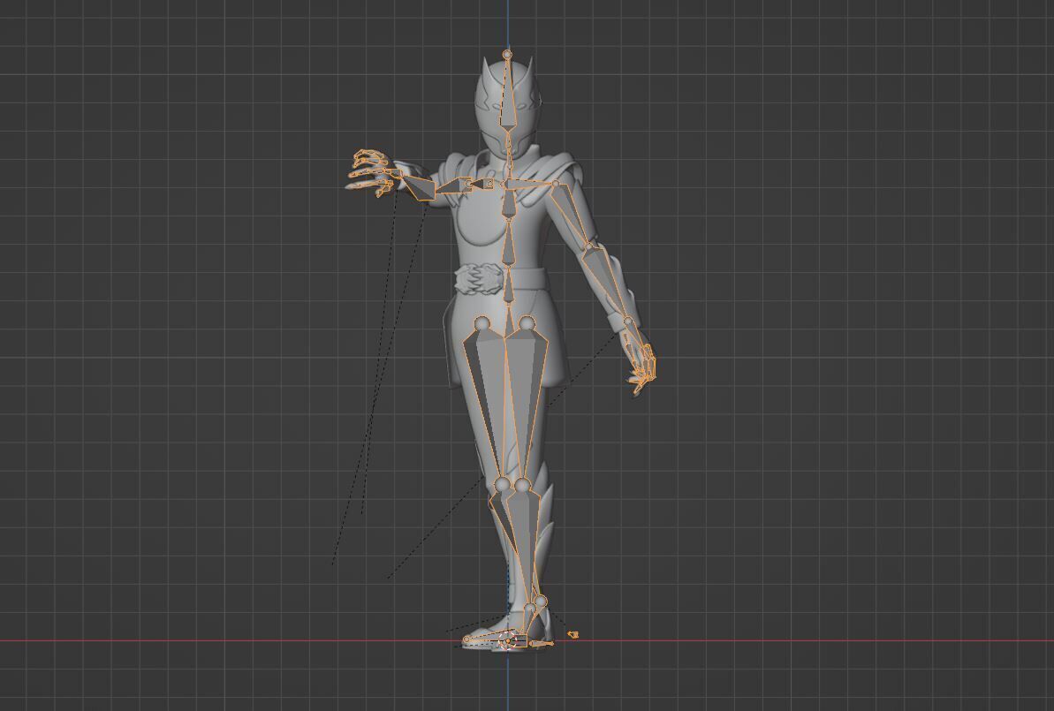The image size is (1054, 711).
Task: Select the tip joint above the head bone
Action: click(x=507, y=54)
